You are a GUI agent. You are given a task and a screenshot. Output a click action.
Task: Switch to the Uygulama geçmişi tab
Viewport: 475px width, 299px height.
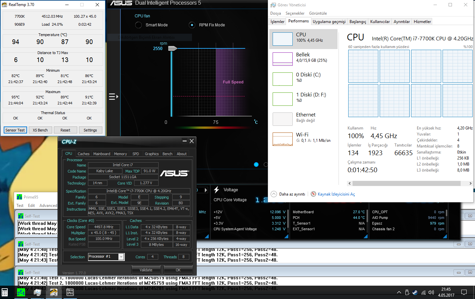tap(329, 22)
